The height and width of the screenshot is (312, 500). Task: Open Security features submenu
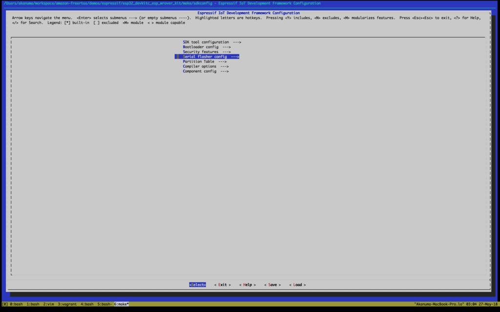[207, 52]
